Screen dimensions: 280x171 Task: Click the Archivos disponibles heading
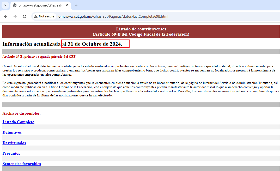(22, 113)
